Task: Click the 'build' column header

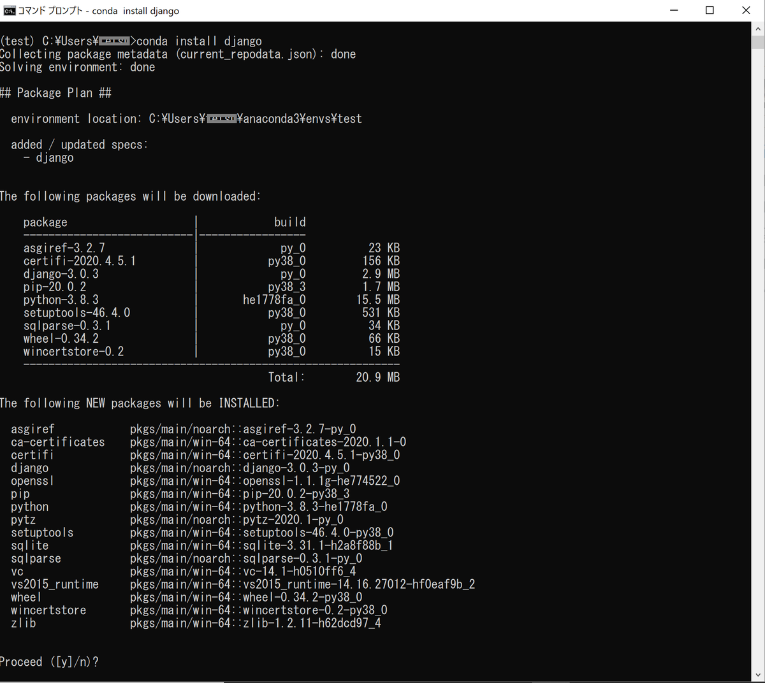Action: click(290, 222)
